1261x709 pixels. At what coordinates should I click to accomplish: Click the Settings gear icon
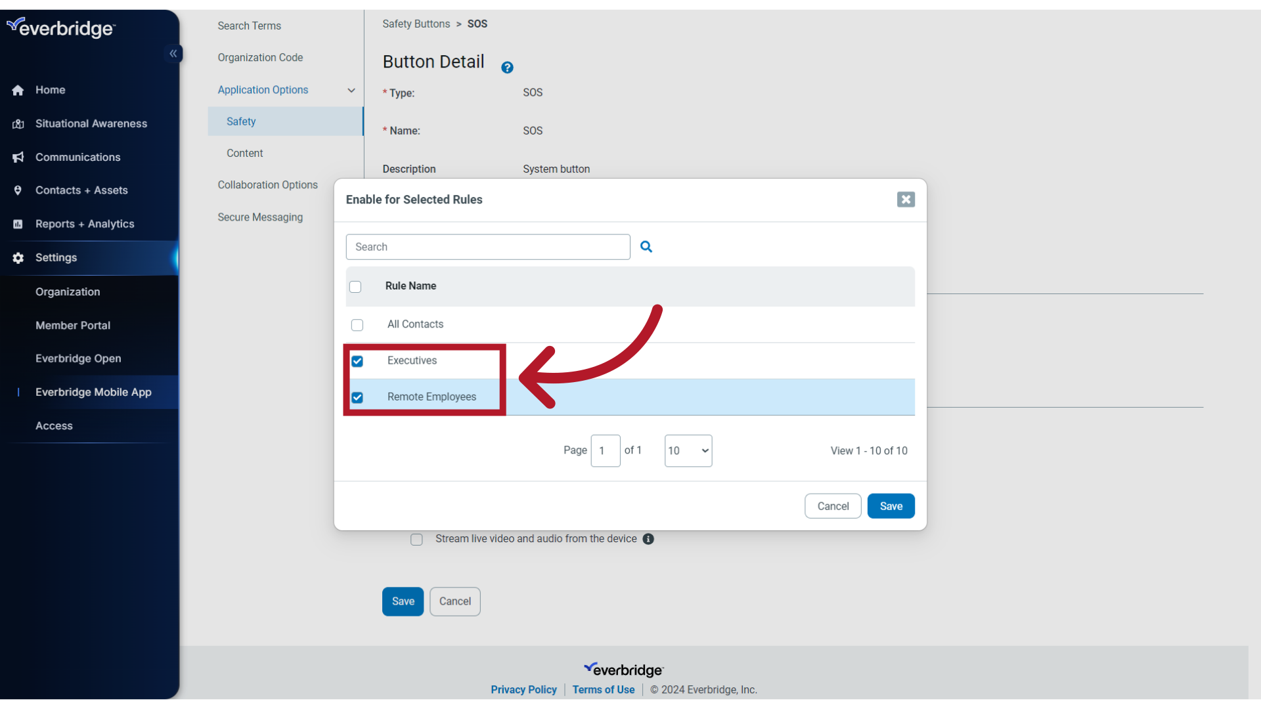tap(18, 258)
